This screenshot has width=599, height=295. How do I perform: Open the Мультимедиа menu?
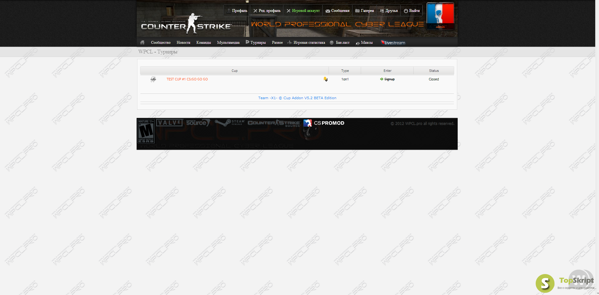(x=228, y=43)
